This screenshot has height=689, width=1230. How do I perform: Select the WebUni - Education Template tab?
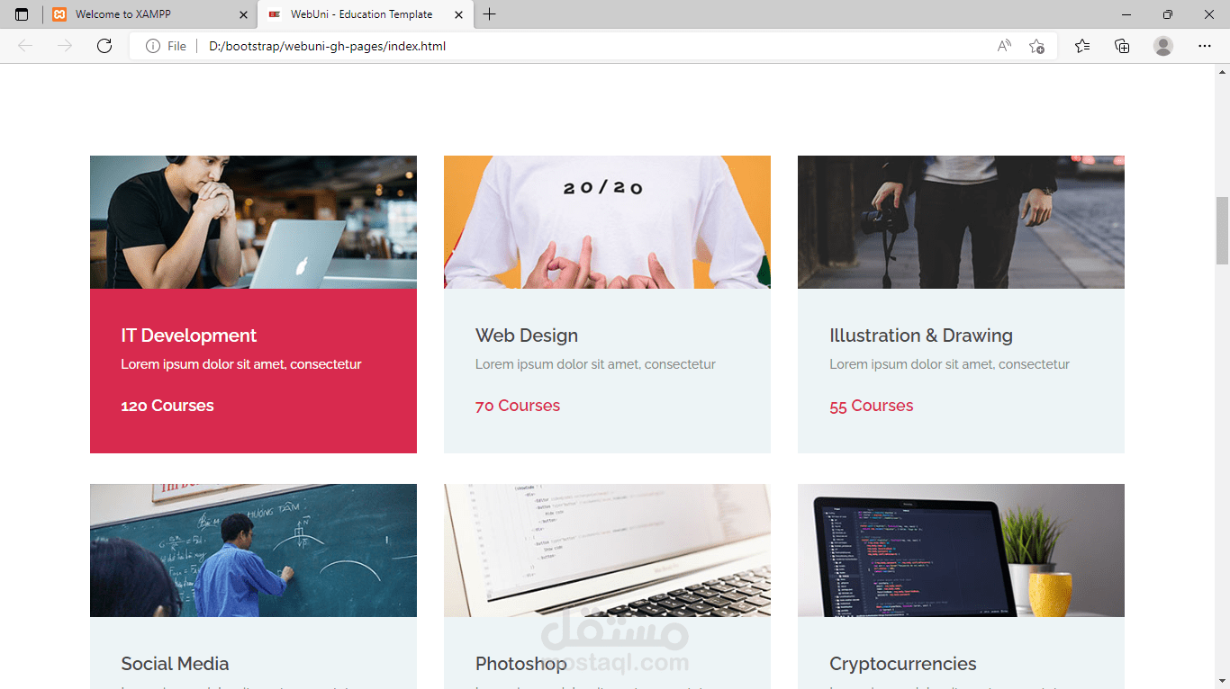pos(366,14)
